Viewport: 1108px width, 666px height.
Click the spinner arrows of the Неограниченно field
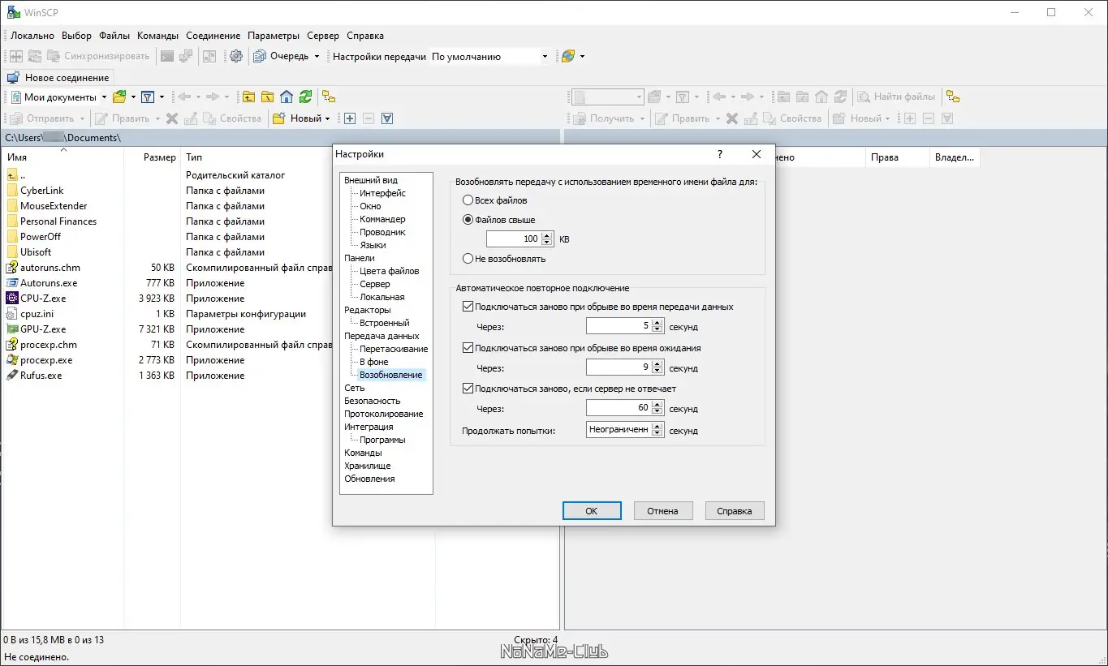point(657,430)
